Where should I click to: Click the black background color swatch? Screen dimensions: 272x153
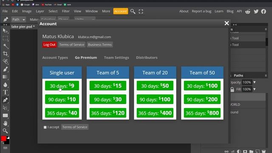[x=7, y=142]
